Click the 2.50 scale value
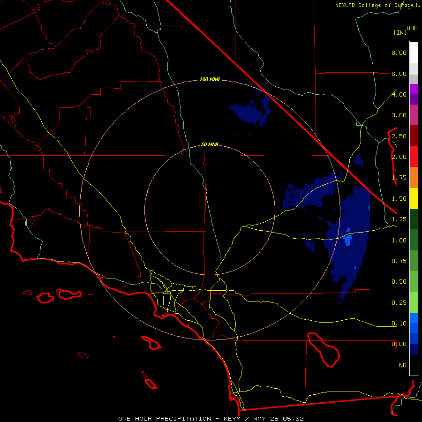422x422 pixels. [x=399, y=136]
